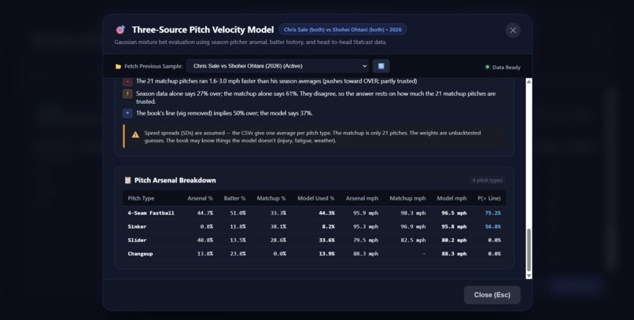Click the red minus icon on matchup pitches note

(127, 81)
